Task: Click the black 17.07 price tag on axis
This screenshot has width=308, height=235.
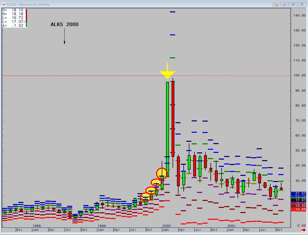Action: pyautogui.click(x=298, y=200)
